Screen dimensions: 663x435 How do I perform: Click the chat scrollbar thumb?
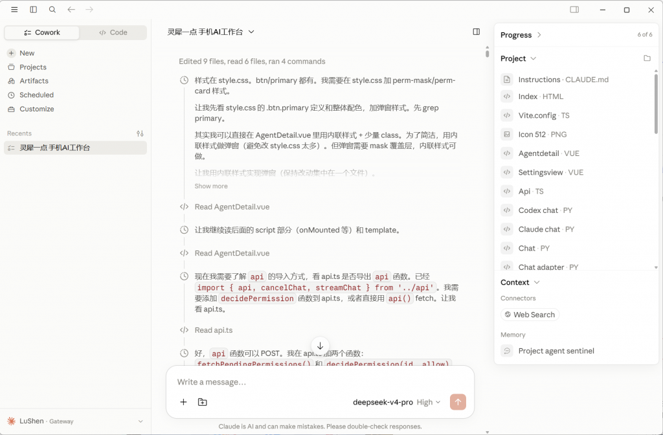[x=487, y=54]
